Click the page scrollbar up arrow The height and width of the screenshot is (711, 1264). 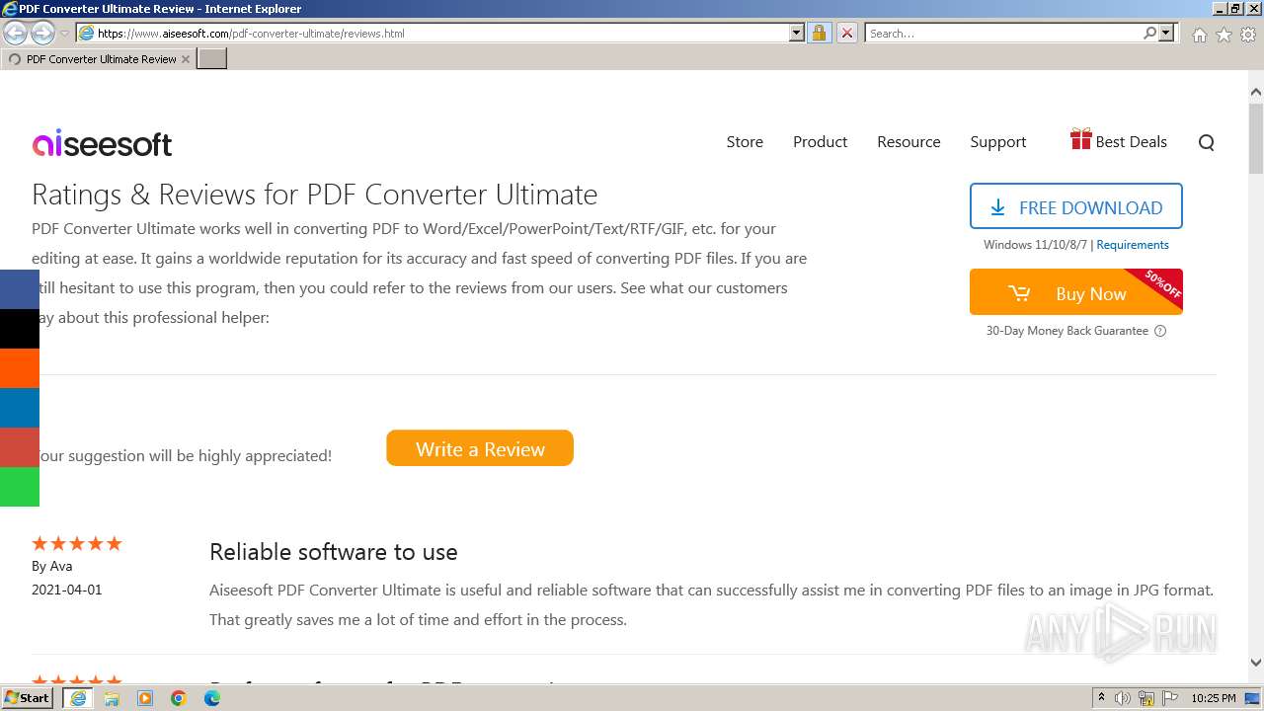tap(1255, 92)
